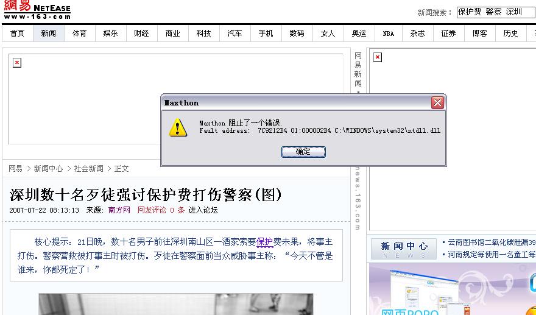Close the Maxthon error dialog

pyautogui.click(x=437, y=102)
